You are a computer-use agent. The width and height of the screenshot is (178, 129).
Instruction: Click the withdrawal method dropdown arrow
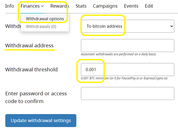(x=172, y=26)
